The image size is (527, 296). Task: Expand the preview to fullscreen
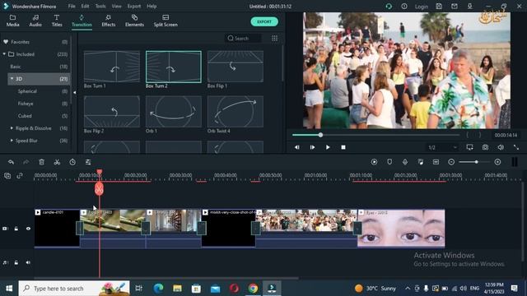tap(516, 147)
